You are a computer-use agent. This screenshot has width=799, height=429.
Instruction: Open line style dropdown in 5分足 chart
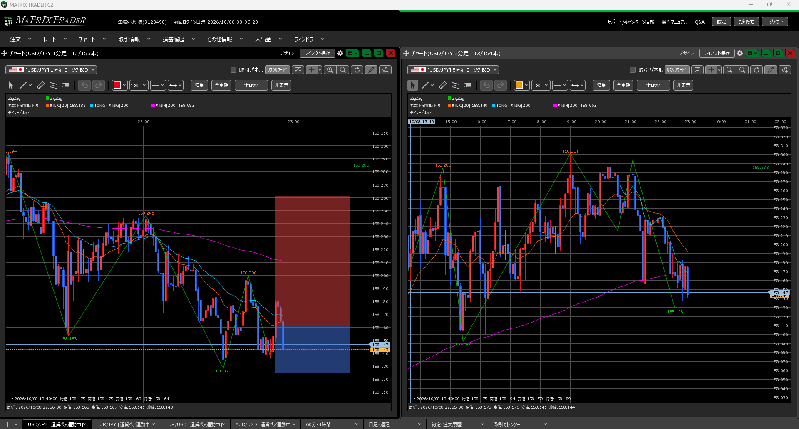tap(560, 85)
